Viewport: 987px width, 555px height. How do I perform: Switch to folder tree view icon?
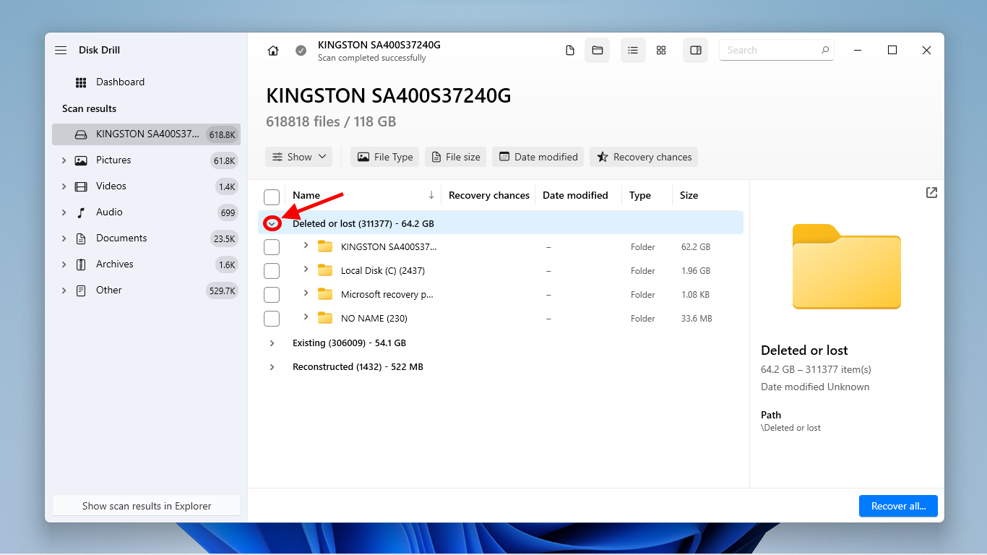(x=598, y=51)
